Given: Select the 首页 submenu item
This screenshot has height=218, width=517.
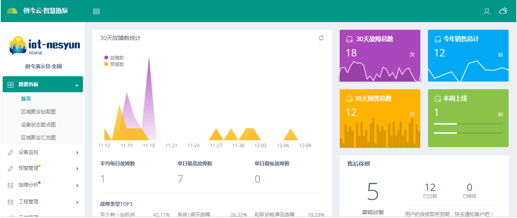Looking at the screenshot, I should click(x=26, y=99).
